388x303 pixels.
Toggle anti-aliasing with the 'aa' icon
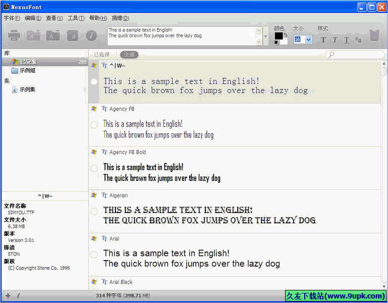(358, 39)
